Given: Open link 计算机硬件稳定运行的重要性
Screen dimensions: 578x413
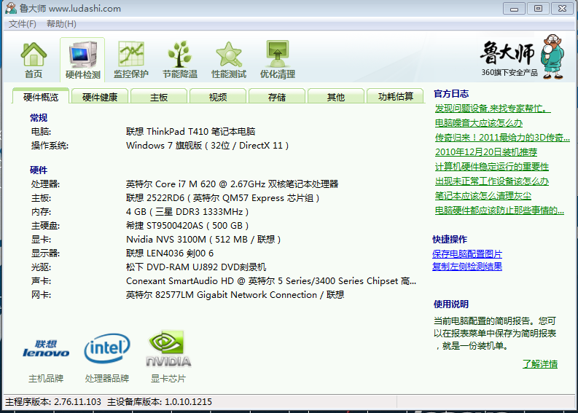Looking at the screenshot, I should [x=492, y=167].
